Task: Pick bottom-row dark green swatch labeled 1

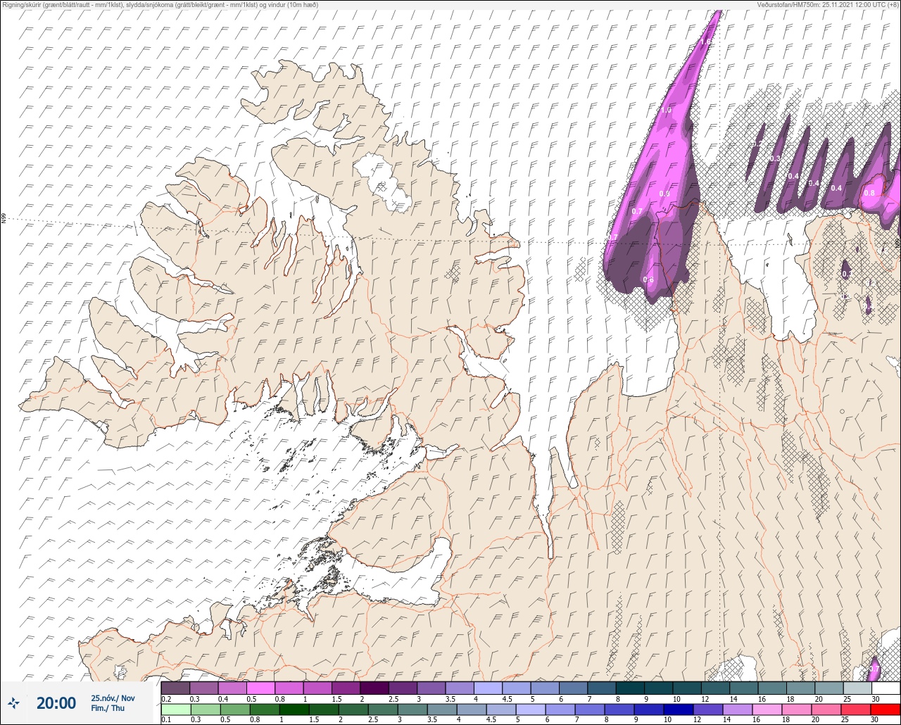Action: (294, 710)
